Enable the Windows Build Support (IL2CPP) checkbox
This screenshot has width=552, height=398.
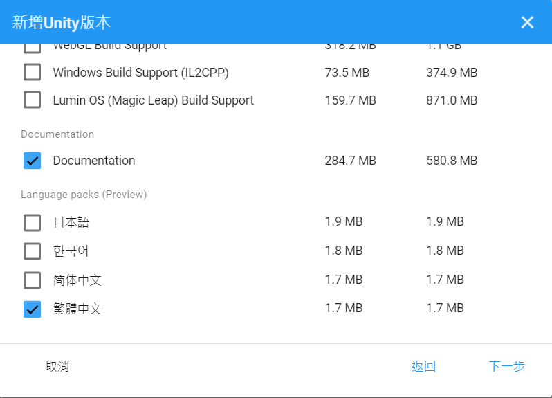[32, 72]
